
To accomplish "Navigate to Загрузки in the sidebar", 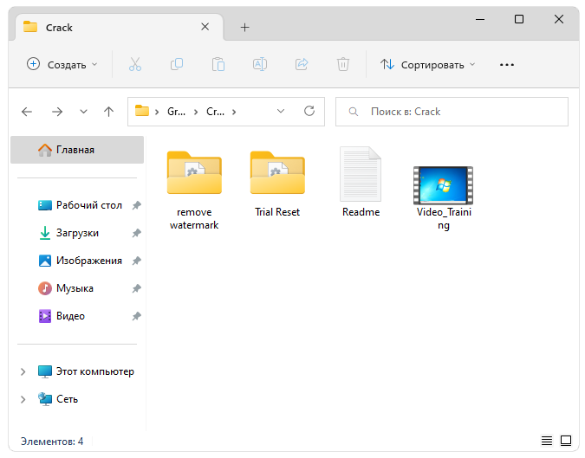I will (x=77, y=233).
